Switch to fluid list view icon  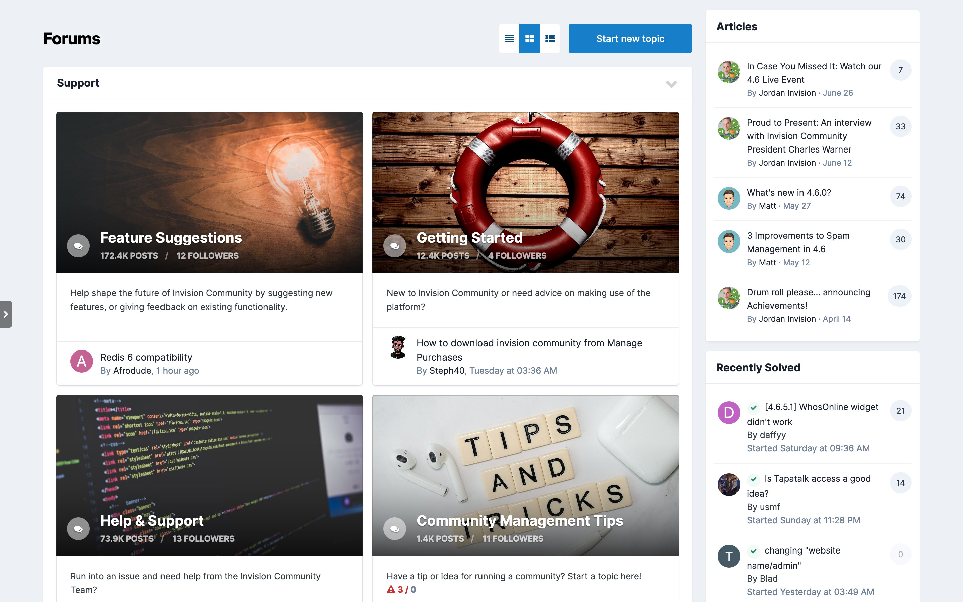point(550,38)
